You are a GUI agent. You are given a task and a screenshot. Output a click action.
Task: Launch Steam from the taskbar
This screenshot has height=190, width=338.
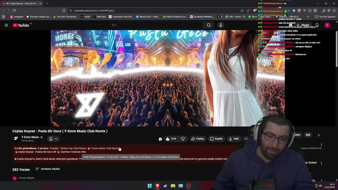165,186
